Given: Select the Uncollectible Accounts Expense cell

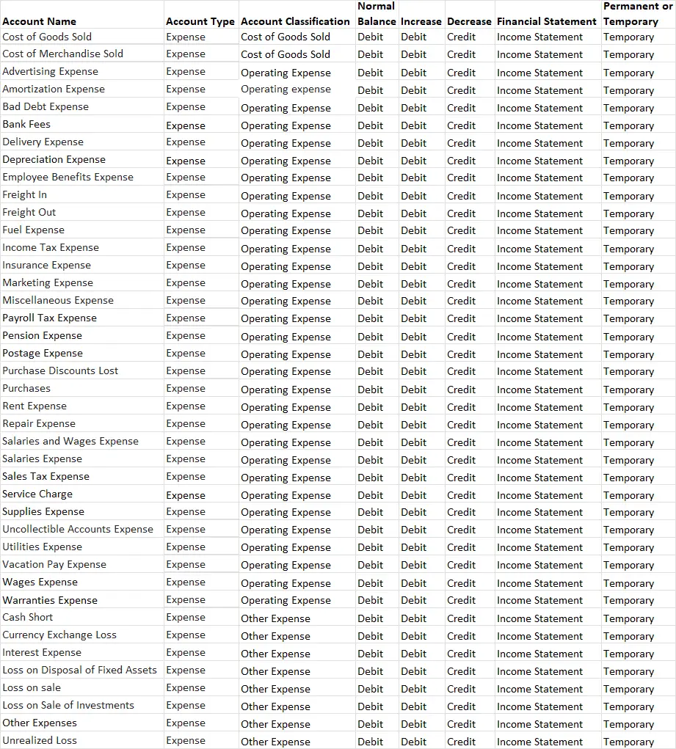Looking at the screenshot, I should 76,529.
